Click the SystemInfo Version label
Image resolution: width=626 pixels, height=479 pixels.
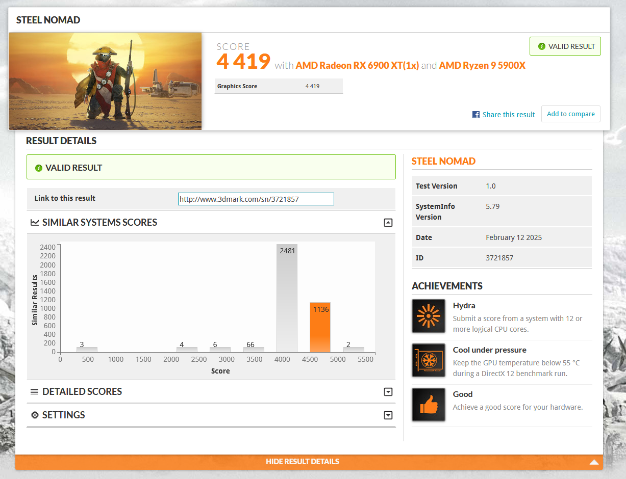[x=435, y=211]
